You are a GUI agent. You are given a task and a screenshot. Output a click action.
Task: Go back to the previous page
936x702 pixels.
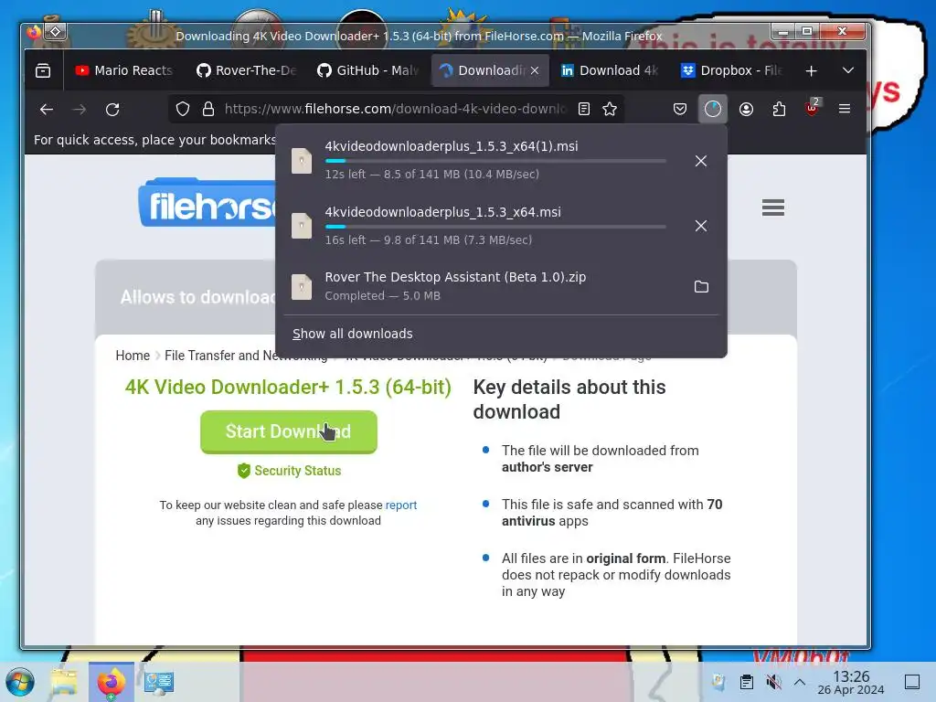point(47,110)
